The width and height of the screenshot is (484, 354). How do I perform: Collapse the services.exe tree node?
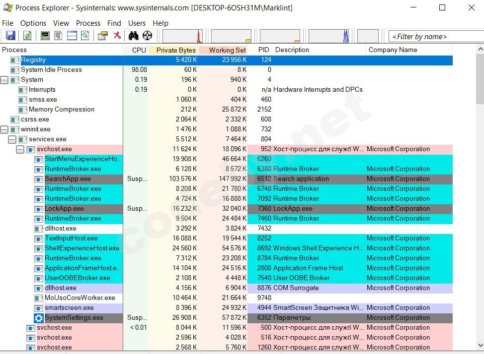click(12, 139)
